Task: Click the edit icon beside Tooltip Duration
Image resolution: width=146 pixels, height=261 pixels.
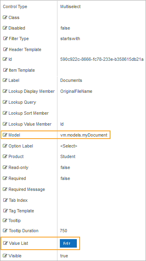Action: point(6,231)
